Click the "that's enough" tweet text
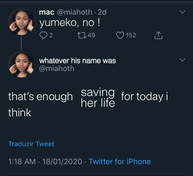Screen dimensions: 193x176 tap(40, 97)
